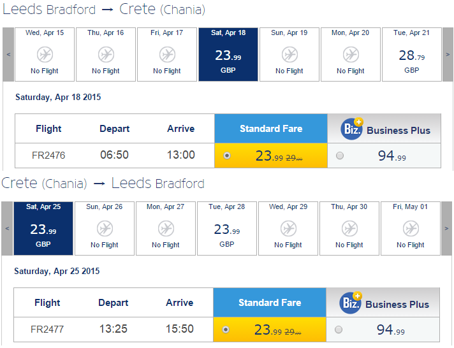Click the outbound Standard Fare column header
The image size is (454, 348).
271,129
